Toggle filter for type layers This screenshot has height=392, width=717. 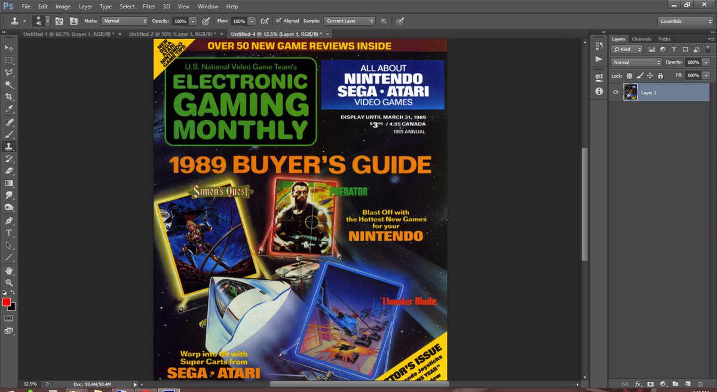tap(674, 50)
